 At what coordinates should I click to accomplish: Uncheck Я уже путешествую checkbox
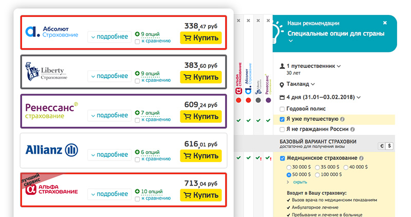(x=282, y=119)
